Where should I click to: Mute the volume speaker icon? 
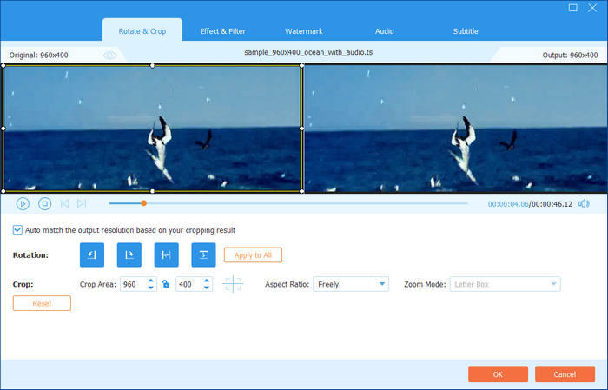click(584, 203)
